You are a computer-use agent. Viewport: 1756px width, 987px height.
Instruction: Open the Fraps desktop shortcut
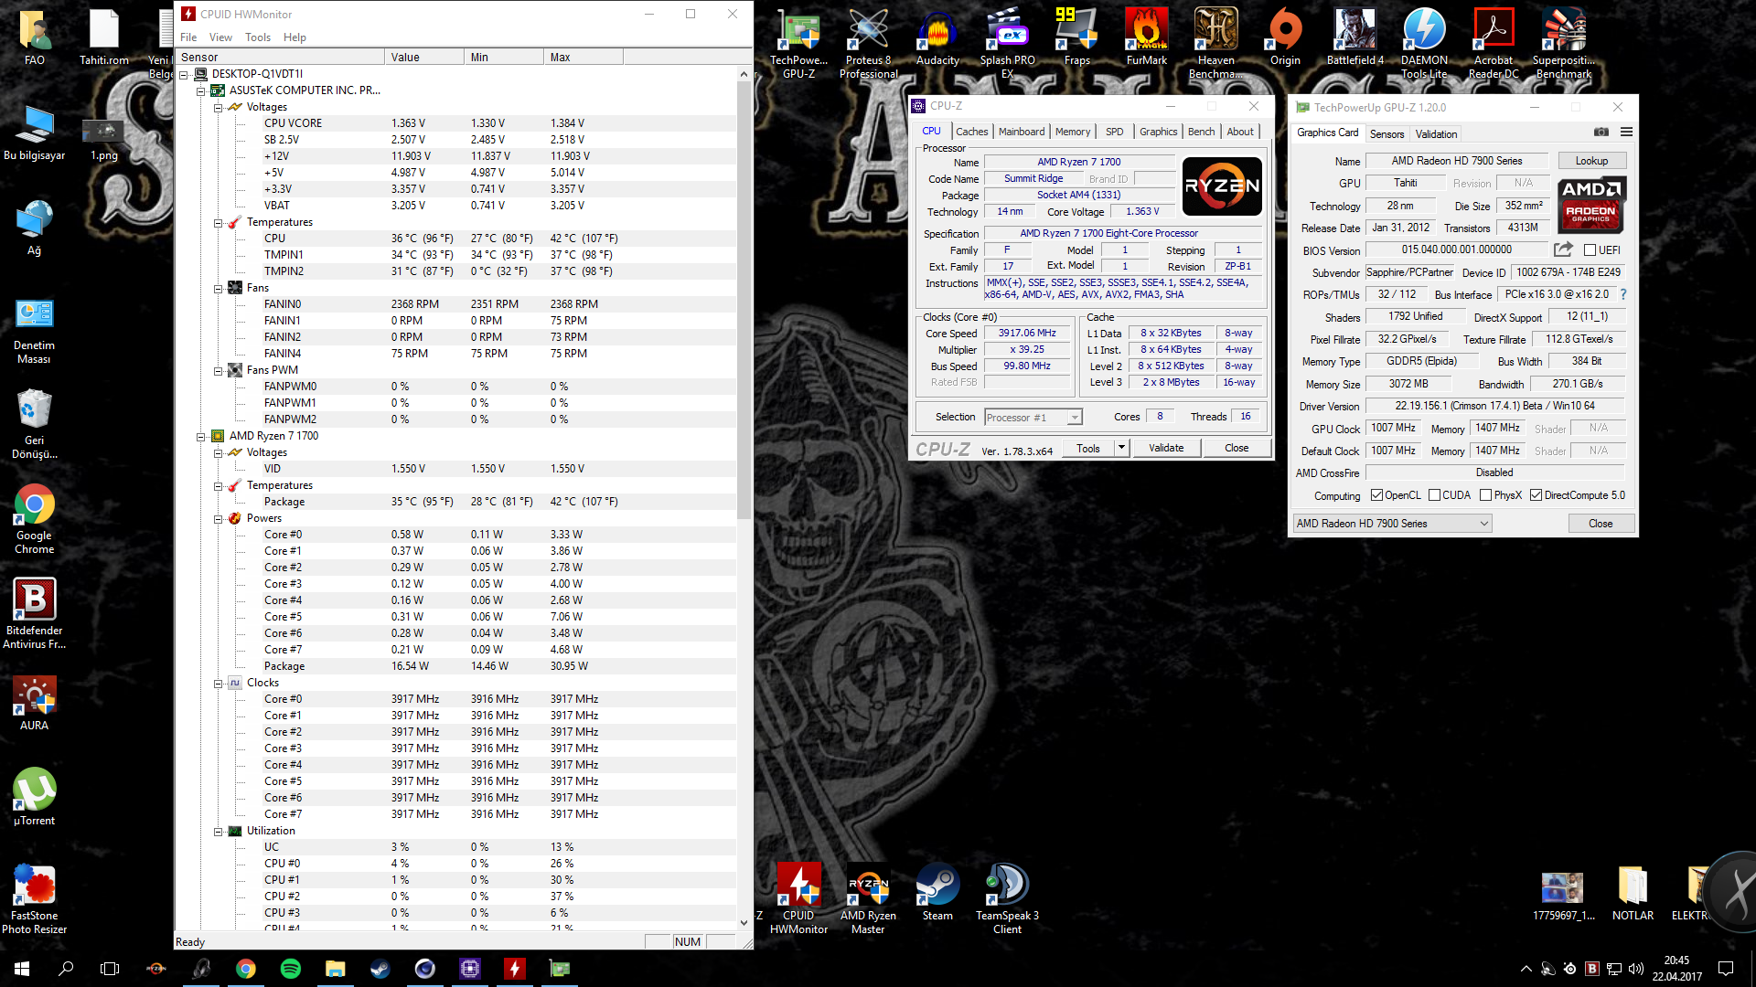1076,37
